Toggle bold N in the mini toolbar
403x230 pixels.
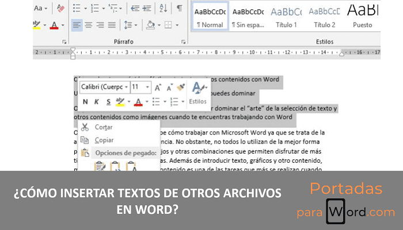(85, 102)
